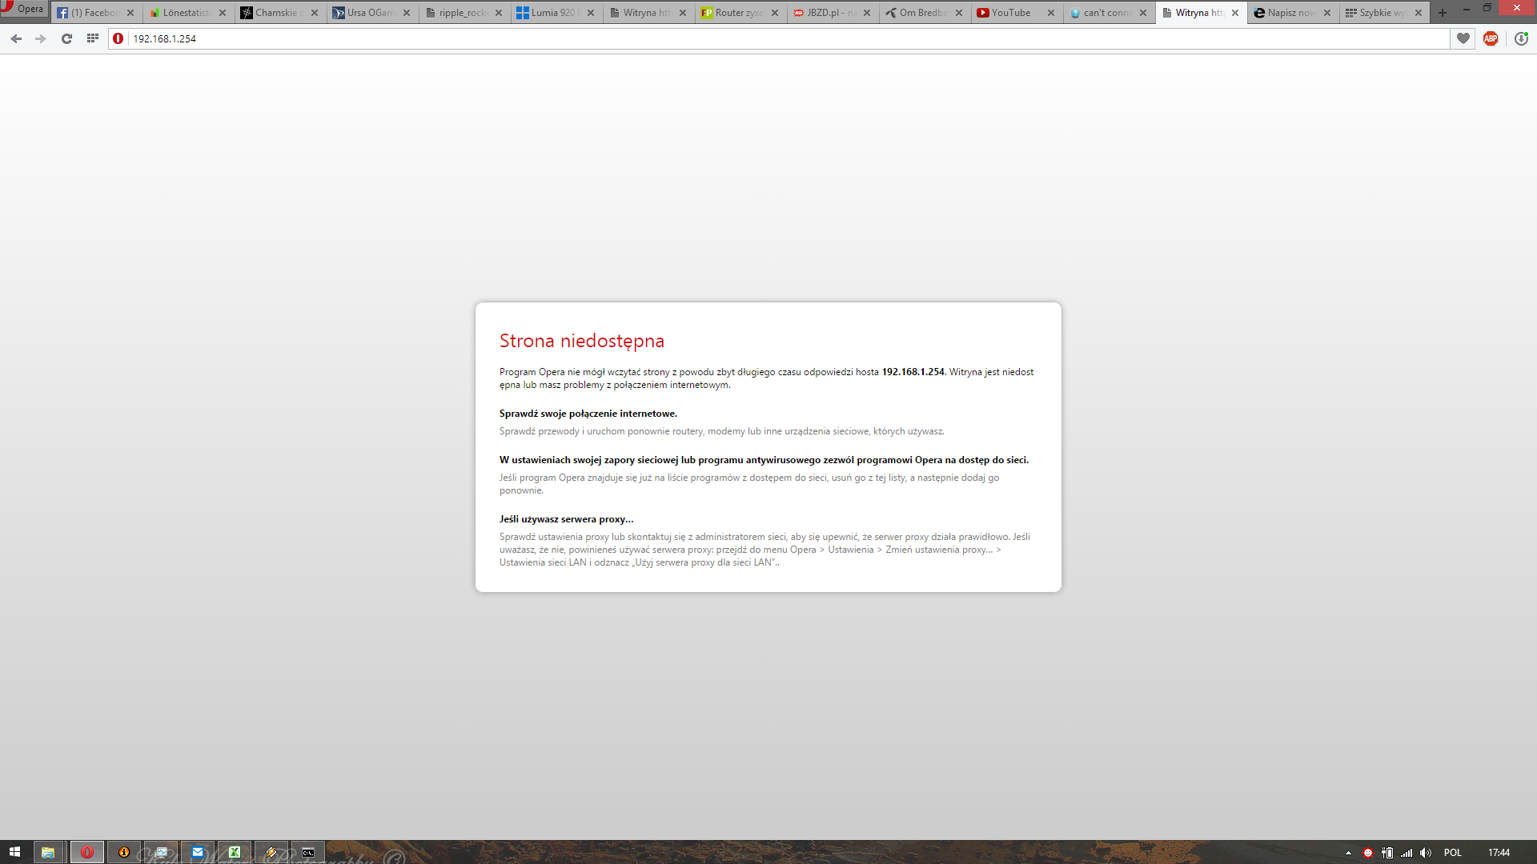1537x864 pixels.
Task: Switch to the Chamskie tab
Action: click(280, 13)
